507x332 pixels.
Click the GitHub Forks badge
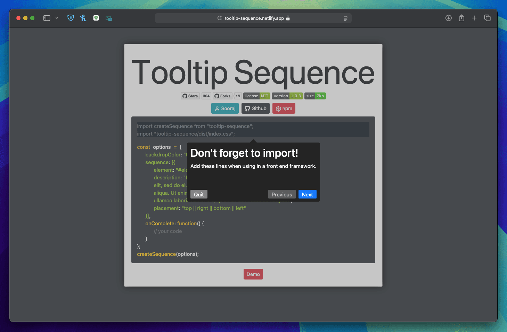pyautogui.click(x=222, y=96)
